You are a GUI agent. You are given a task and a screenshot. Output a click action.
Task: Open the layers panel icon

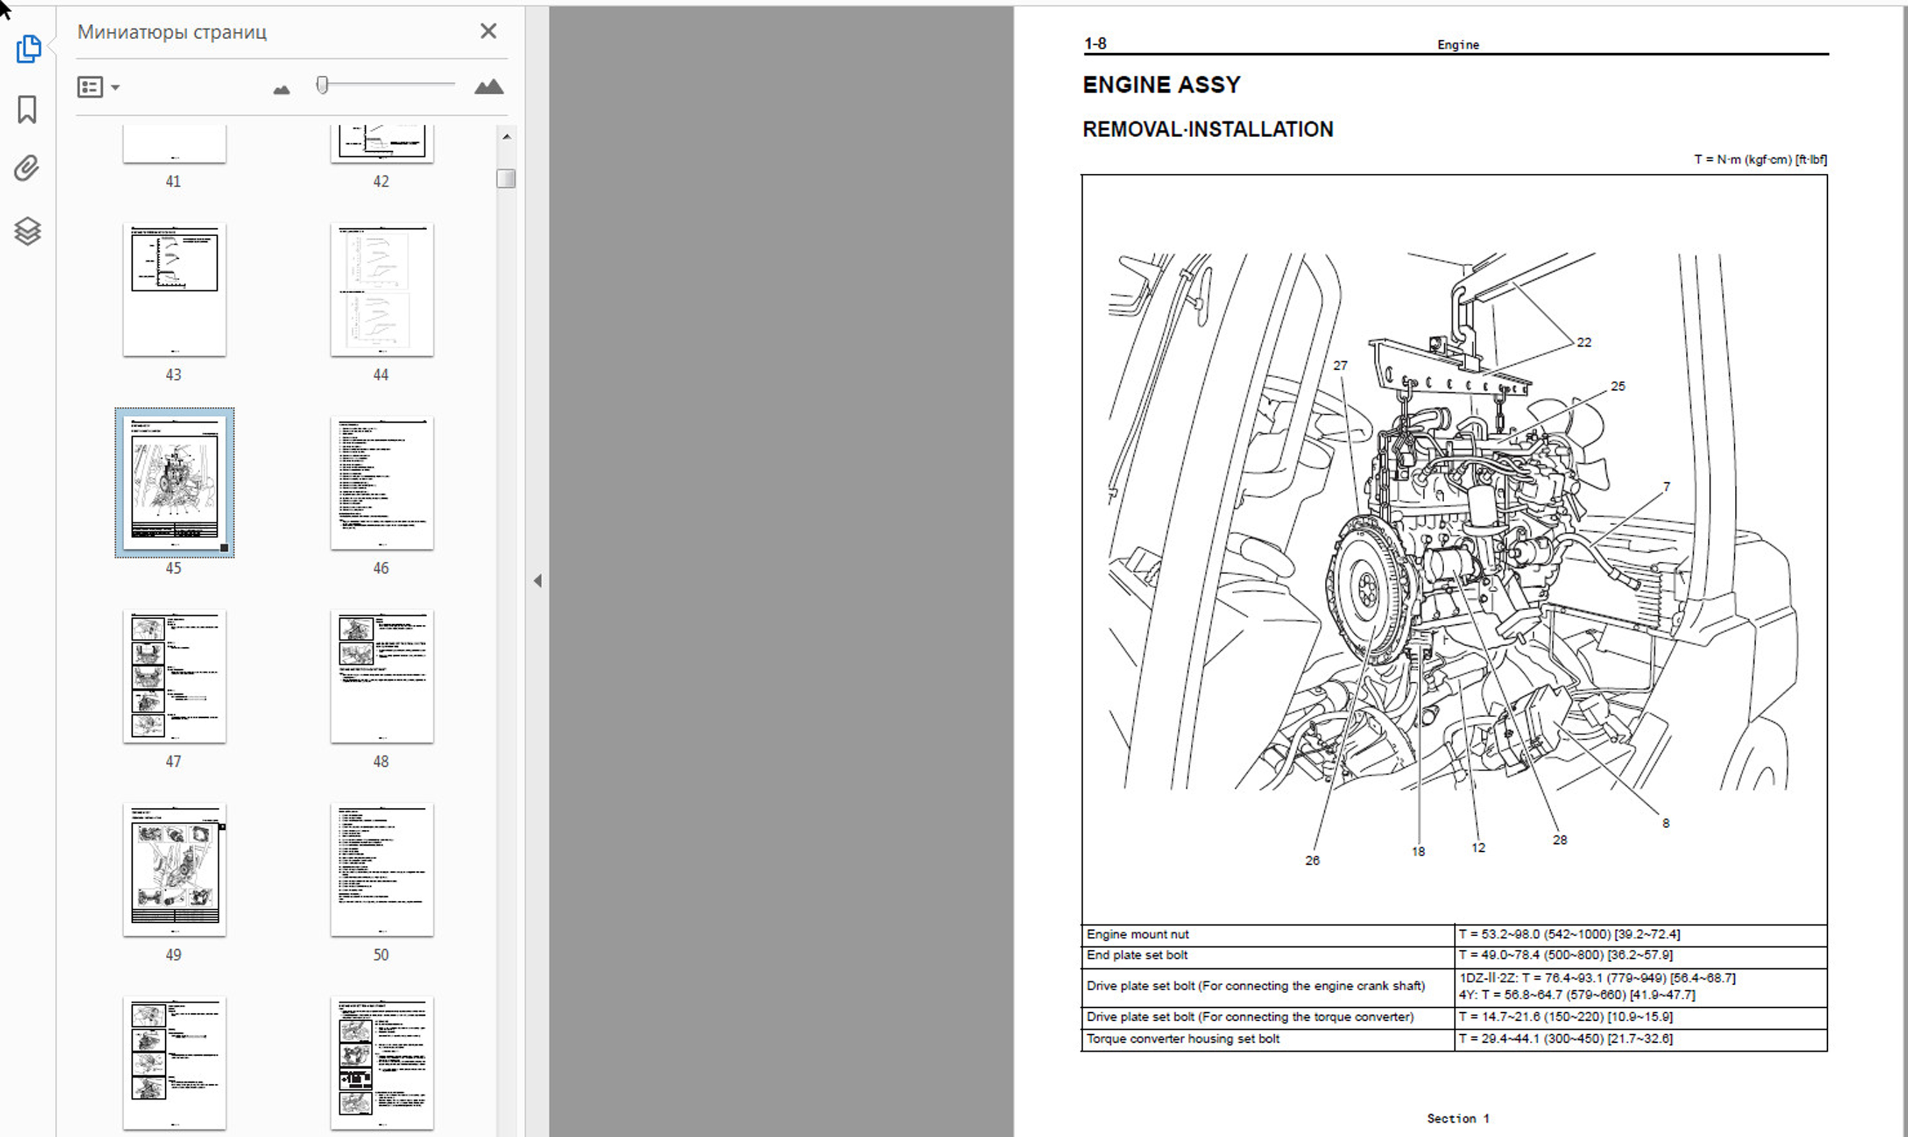pos(28,231)
